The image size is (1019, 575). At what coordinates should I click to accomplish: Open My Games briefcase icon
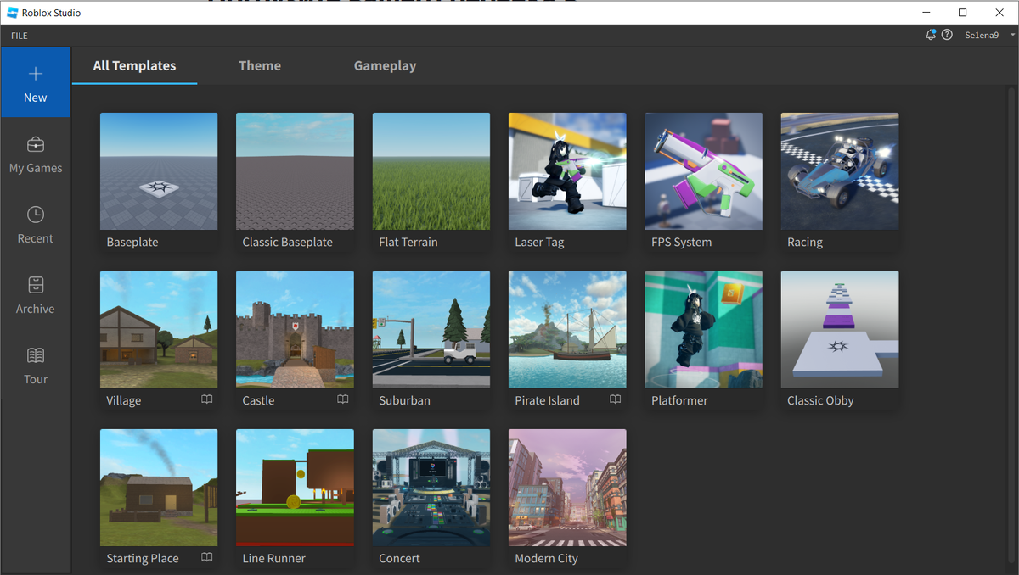click(x=36, y=144)
